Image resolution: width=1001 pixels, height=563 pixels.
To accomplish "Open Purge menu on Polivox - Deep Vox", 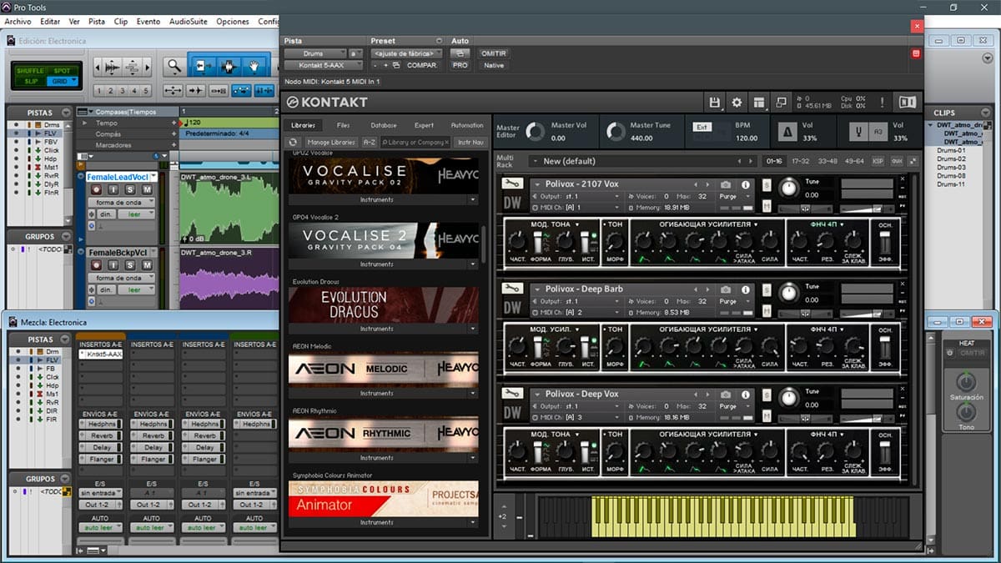I will click(733, 406).
